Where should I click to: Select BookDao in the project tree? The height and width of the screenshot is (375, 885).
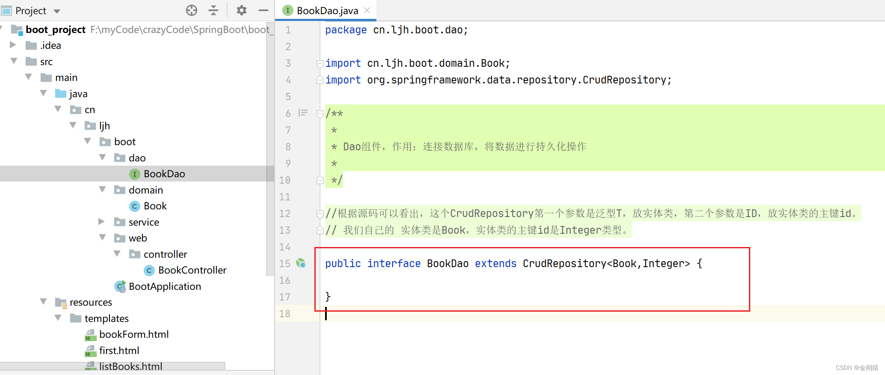(x=164, y=174)
